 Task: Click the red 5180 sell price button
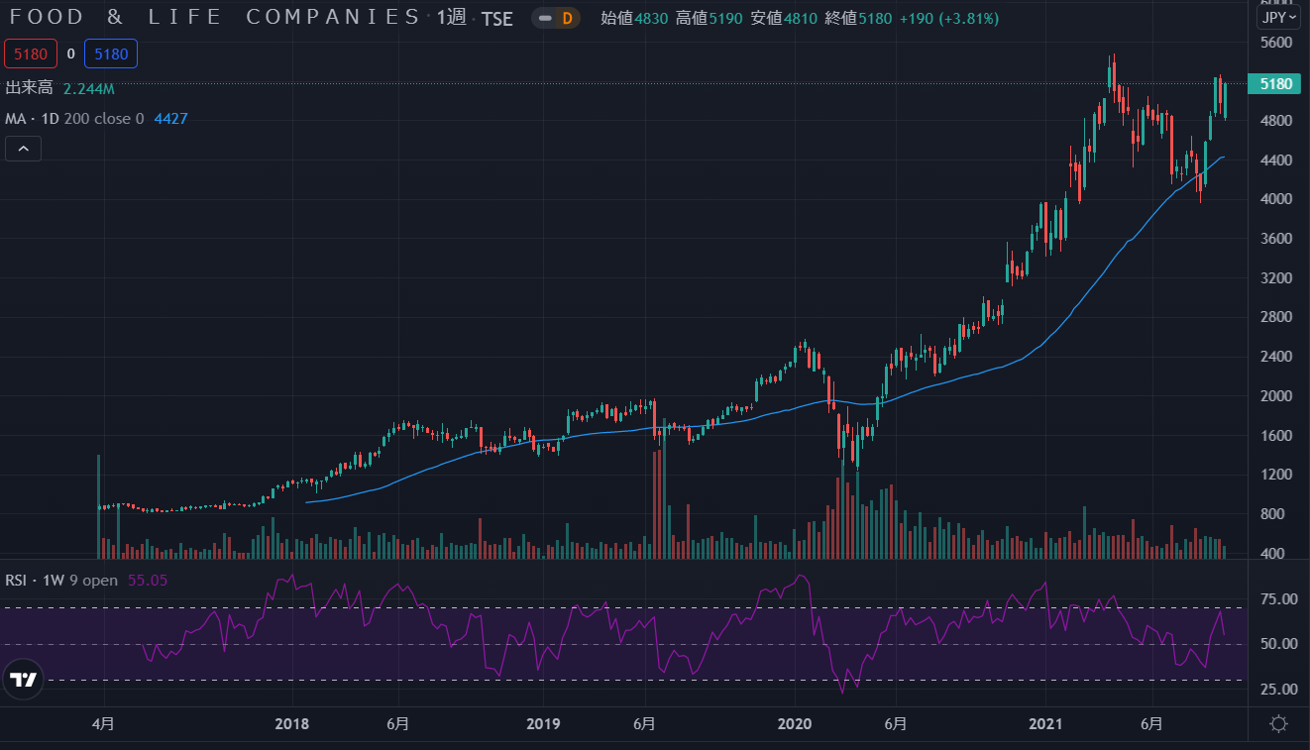coord(30,54)
